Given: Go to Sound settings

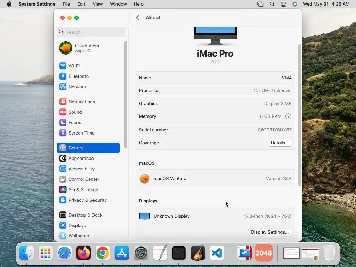Looking at the screenshot, I should click(x=88, y=112).
